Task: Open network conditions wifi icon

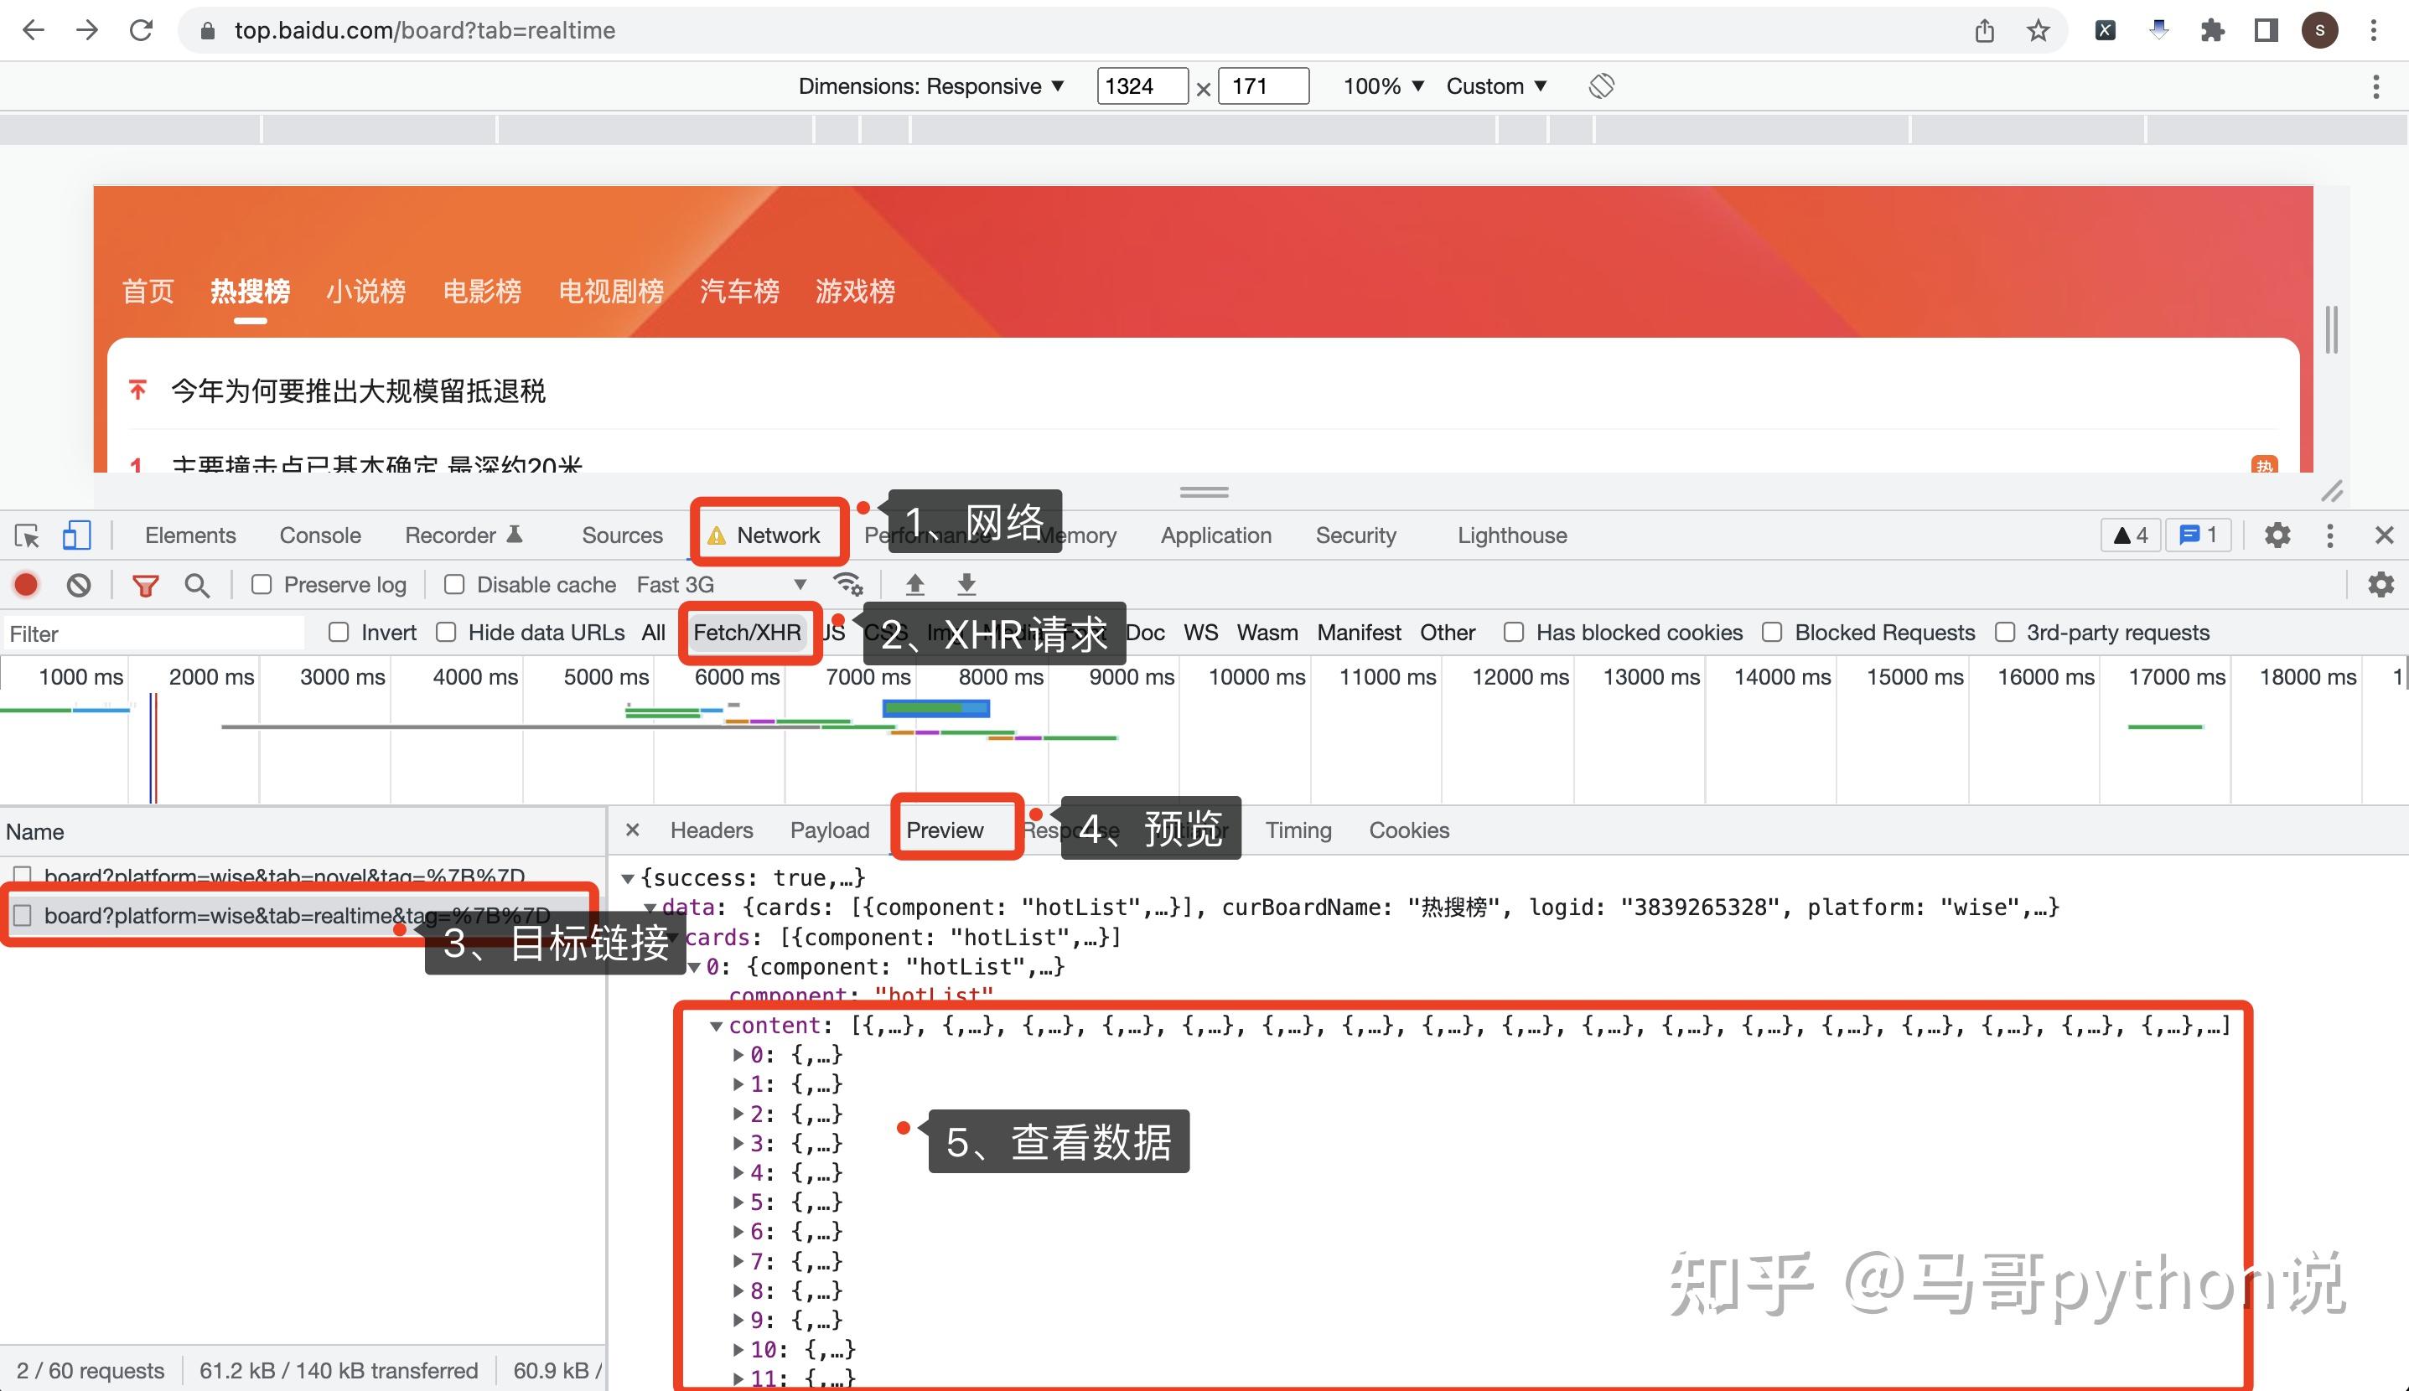Action: pyautogui.click(x=847, y=584)
